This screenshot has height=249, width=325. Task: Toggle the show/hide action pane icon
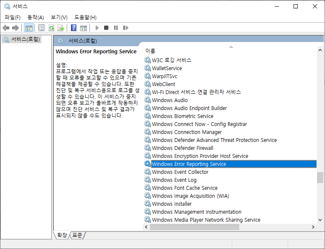tap(84, 28)
